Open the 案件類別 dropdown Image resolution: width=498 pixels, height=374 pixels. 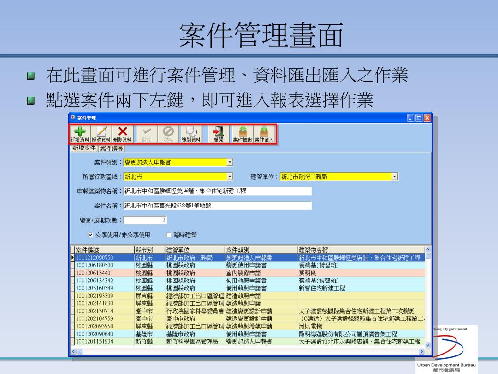[x=230, y=162]
